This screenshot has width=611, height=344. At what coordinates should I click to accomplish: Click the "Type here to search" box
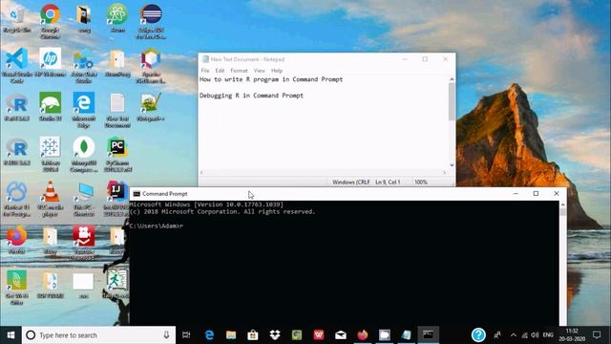coord(98,335)
